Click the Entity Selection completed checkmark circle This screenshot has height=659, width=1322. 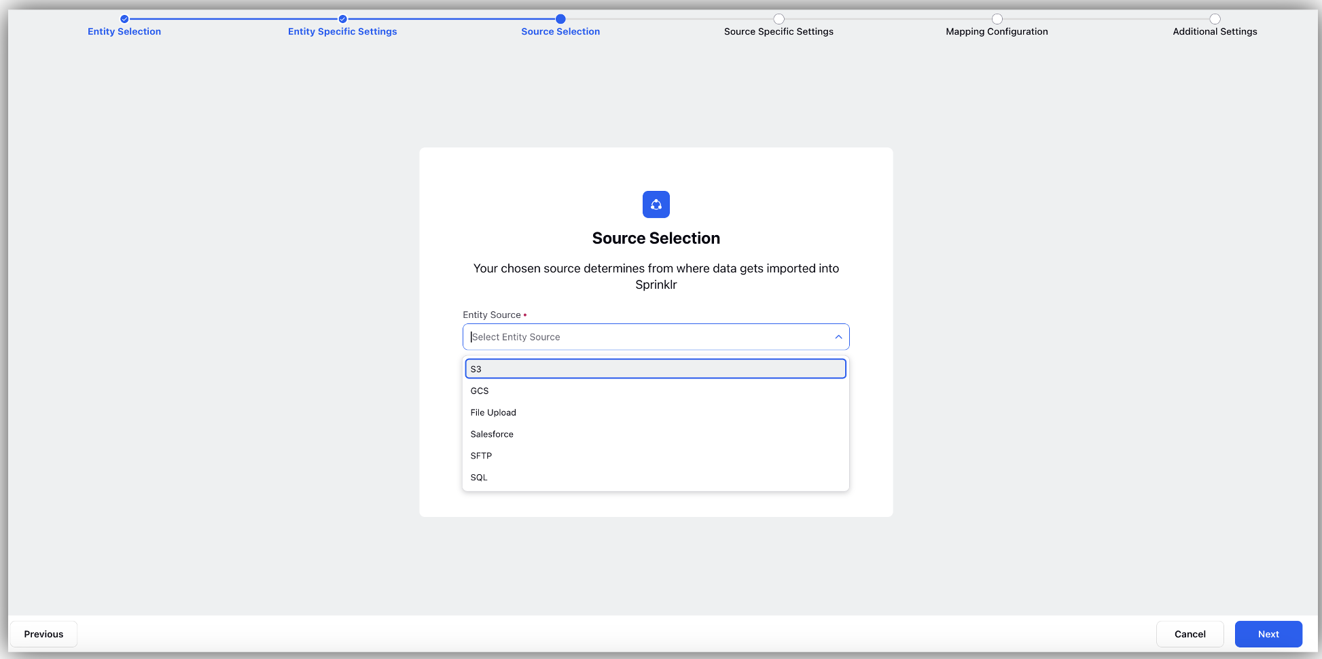click(124, 19)
